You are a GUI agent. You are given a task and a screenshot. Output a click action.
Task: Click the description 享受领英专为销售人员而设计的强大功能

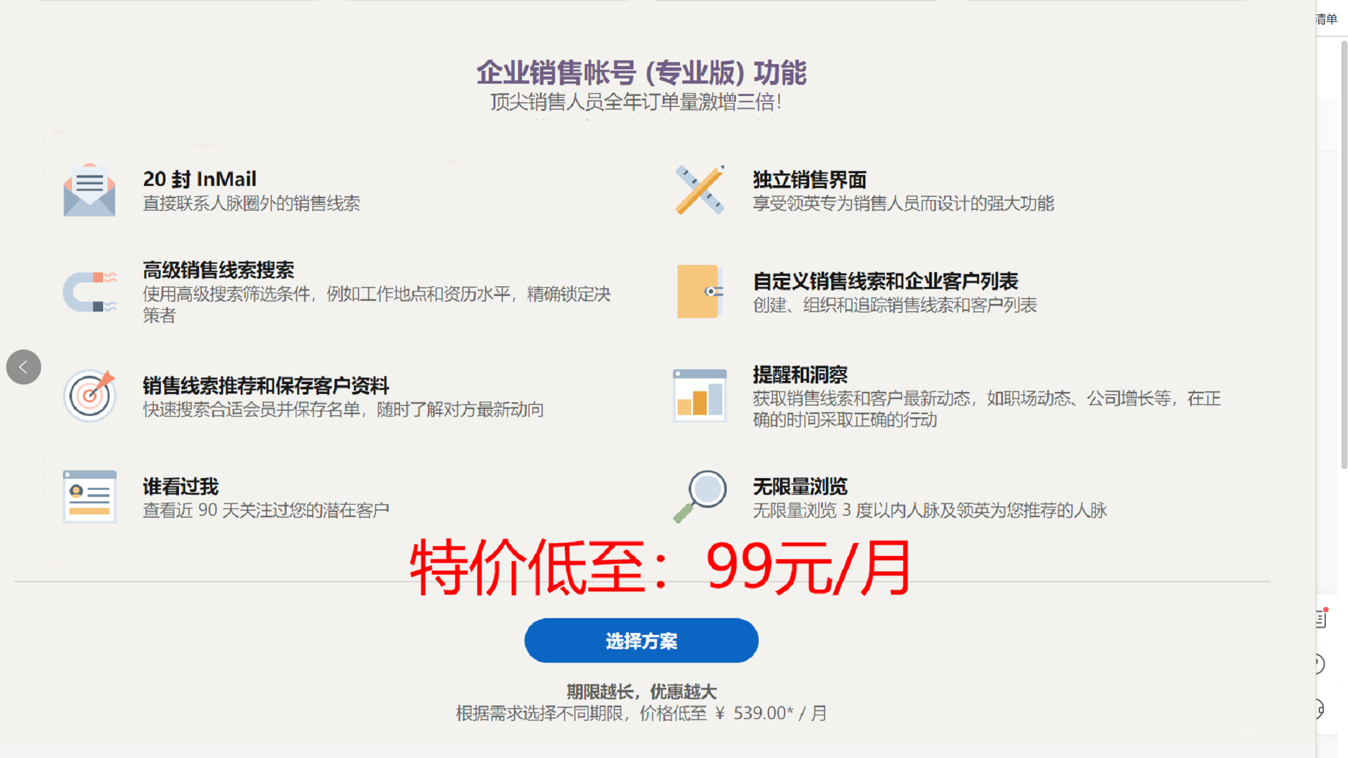903,203
